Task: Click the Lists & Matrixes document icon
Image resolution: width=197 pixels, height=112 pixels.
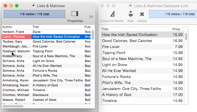Action: (34, 6)
